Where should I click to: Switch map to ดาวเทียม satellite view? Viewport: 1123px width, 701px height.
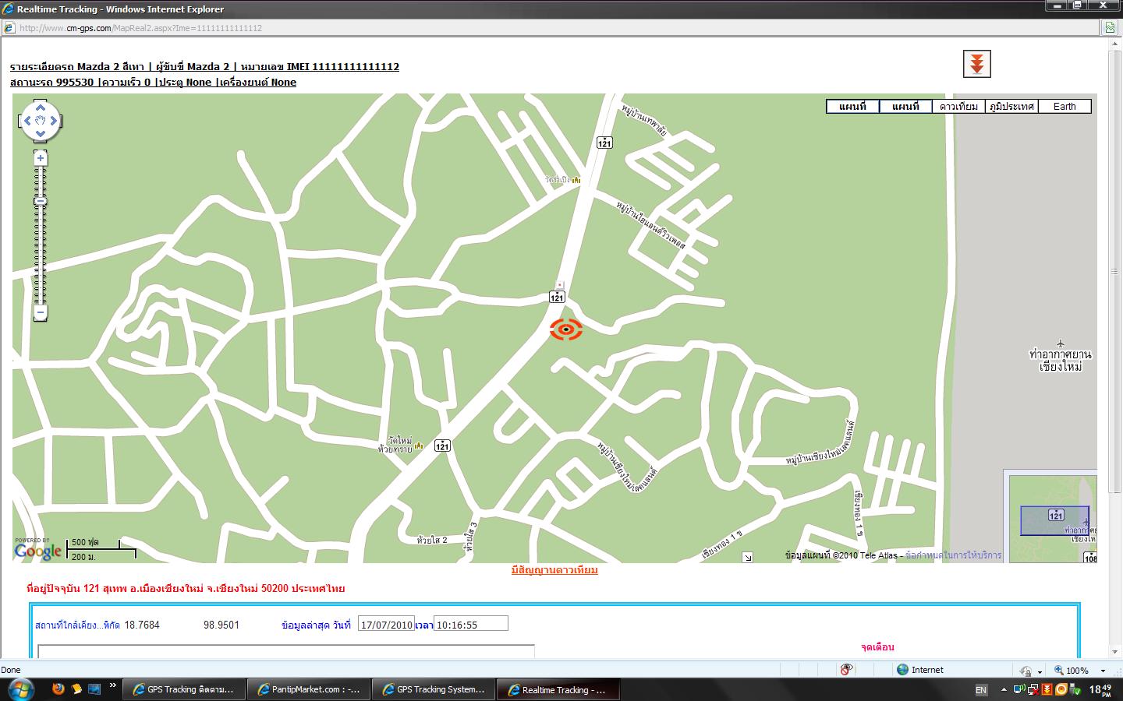[958, 107]
